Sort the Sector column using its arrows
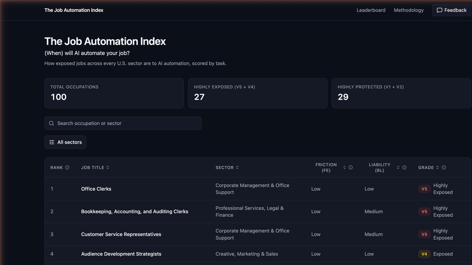Screen dimensions: 472x265 [x=237, y=167]
